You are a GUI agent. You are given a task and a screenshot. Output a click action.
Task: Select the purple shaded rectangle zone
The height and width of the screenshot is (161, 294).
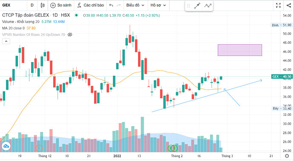(x=240, y=50)
